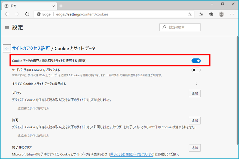239x159 pixels.
Task: Click 追加されたサイトはありません under 許可
Action: click(x=33, y=135)
